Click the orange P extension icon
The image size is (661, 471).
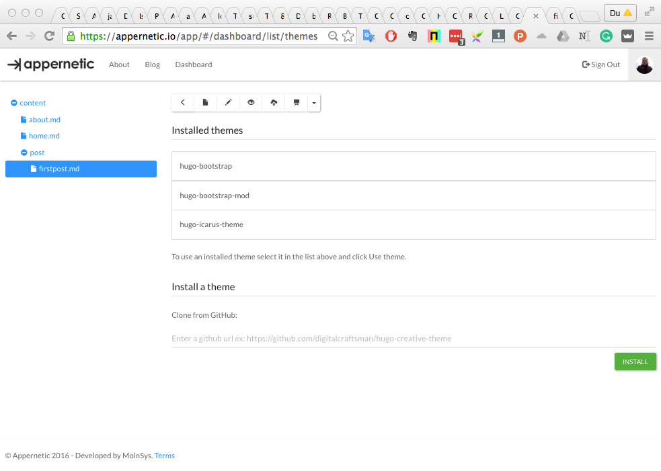tap(520, 36)
